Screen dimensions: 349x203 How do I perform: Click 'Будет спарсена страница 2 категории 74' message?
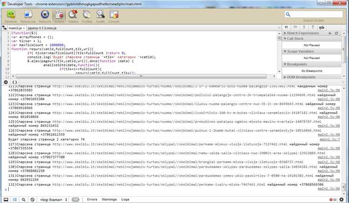pos(46,139)
